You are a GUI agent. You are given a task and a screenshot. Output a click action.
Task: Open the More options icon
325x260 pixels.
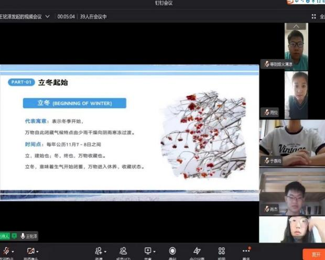[246, 251]
